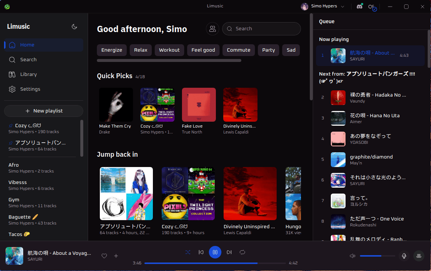Play Make Them Cry quick pick
The height and width of the screenshot is (271, 431).
[116, 105]
